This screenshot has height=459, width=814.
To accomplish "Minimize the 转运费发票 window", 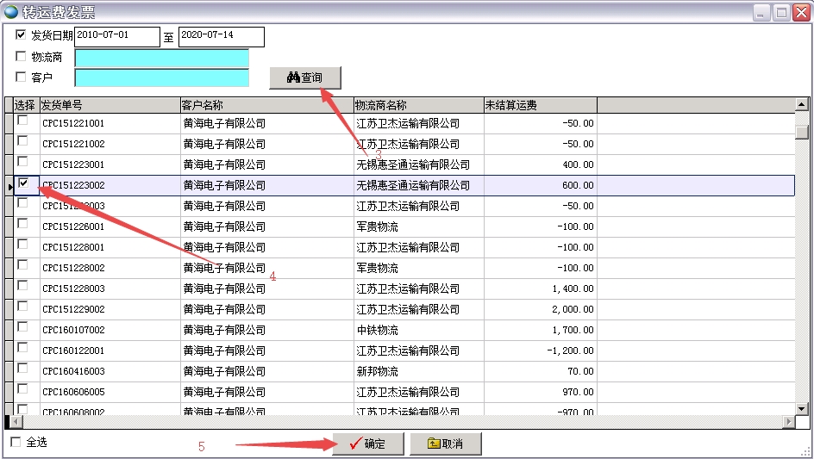I will (x=761, y=12).
